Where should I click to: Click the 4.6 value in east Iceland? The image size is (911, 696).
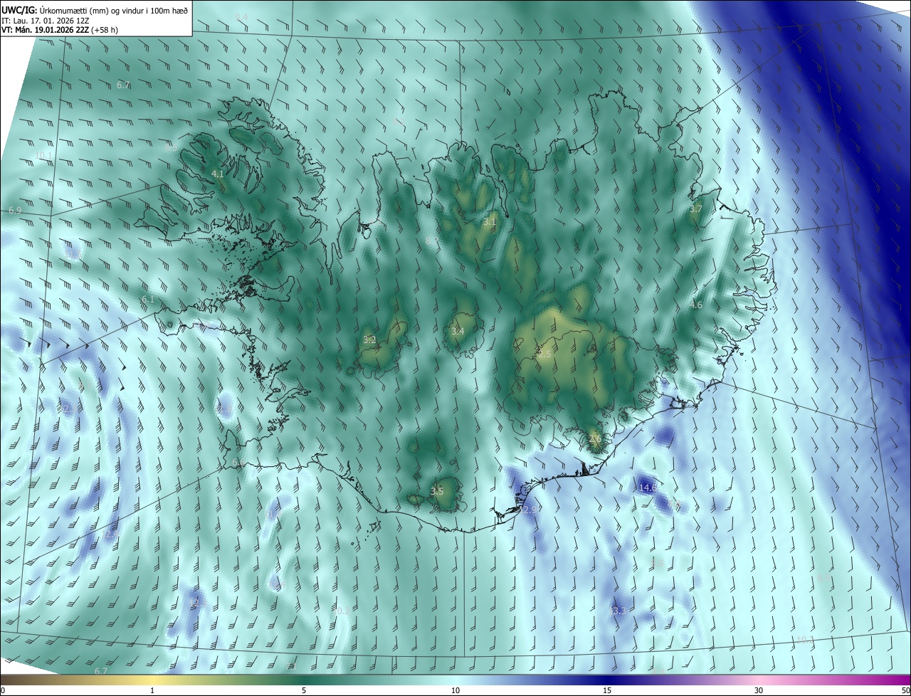click(696, 305)
